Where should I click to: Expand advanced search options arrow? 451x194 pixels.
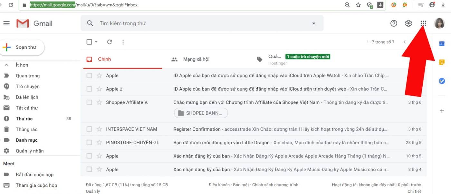click(313, 23)
